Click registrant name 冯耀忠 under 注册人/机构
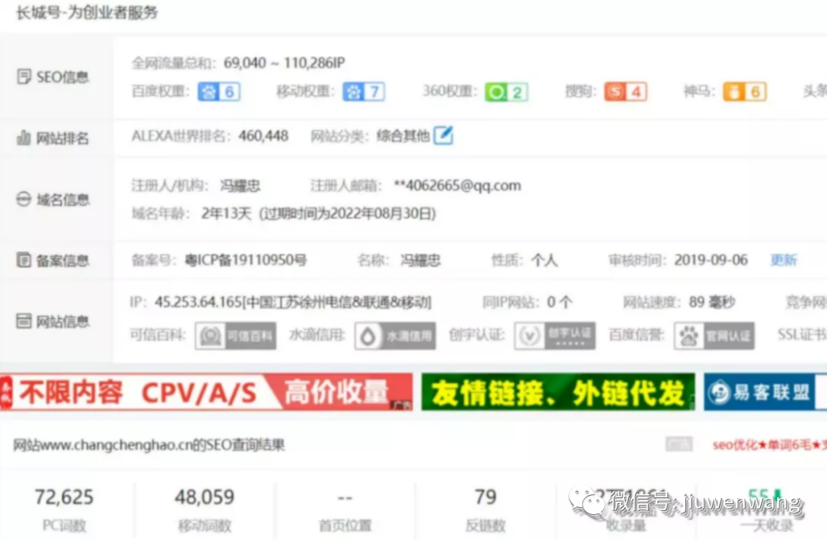Screen dimensions: 827x540 pyautogui.click(x=240, y=185)
